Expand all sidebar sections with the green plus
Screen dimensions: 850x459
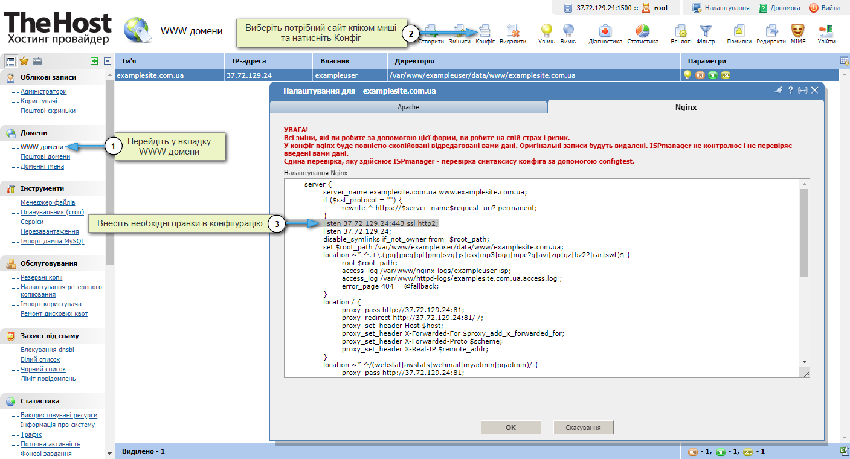94,60
